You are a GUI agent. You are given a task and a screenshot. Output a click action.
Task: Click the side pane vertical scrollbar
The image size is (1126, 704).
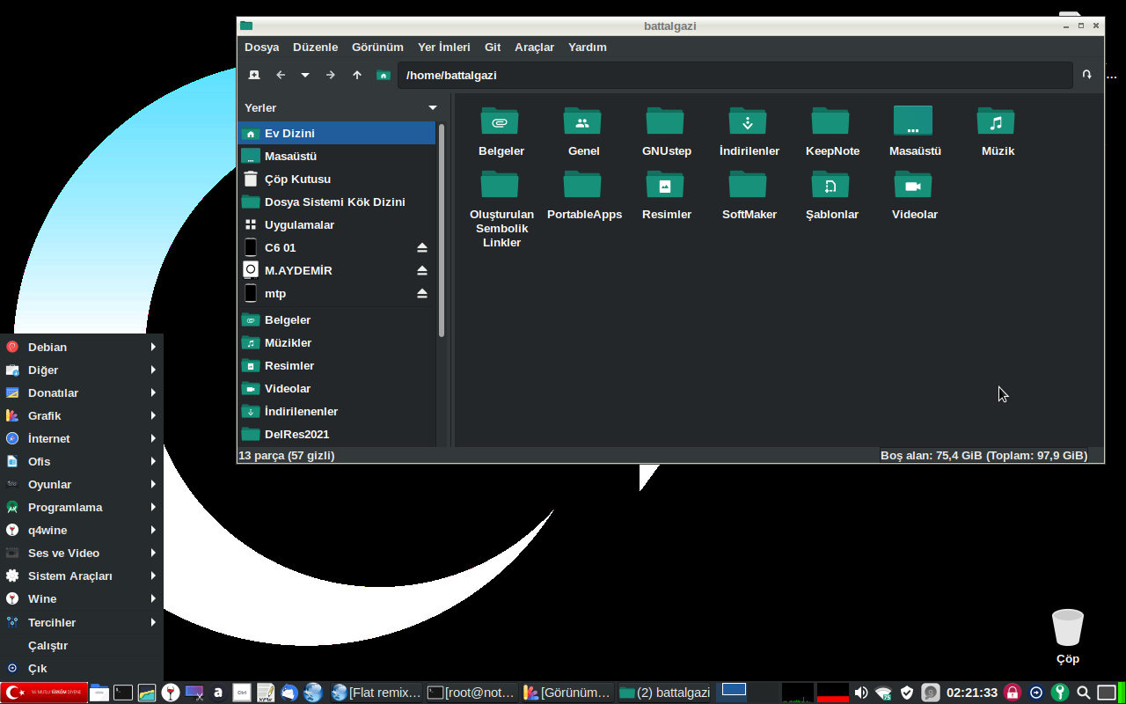(442, 229)
